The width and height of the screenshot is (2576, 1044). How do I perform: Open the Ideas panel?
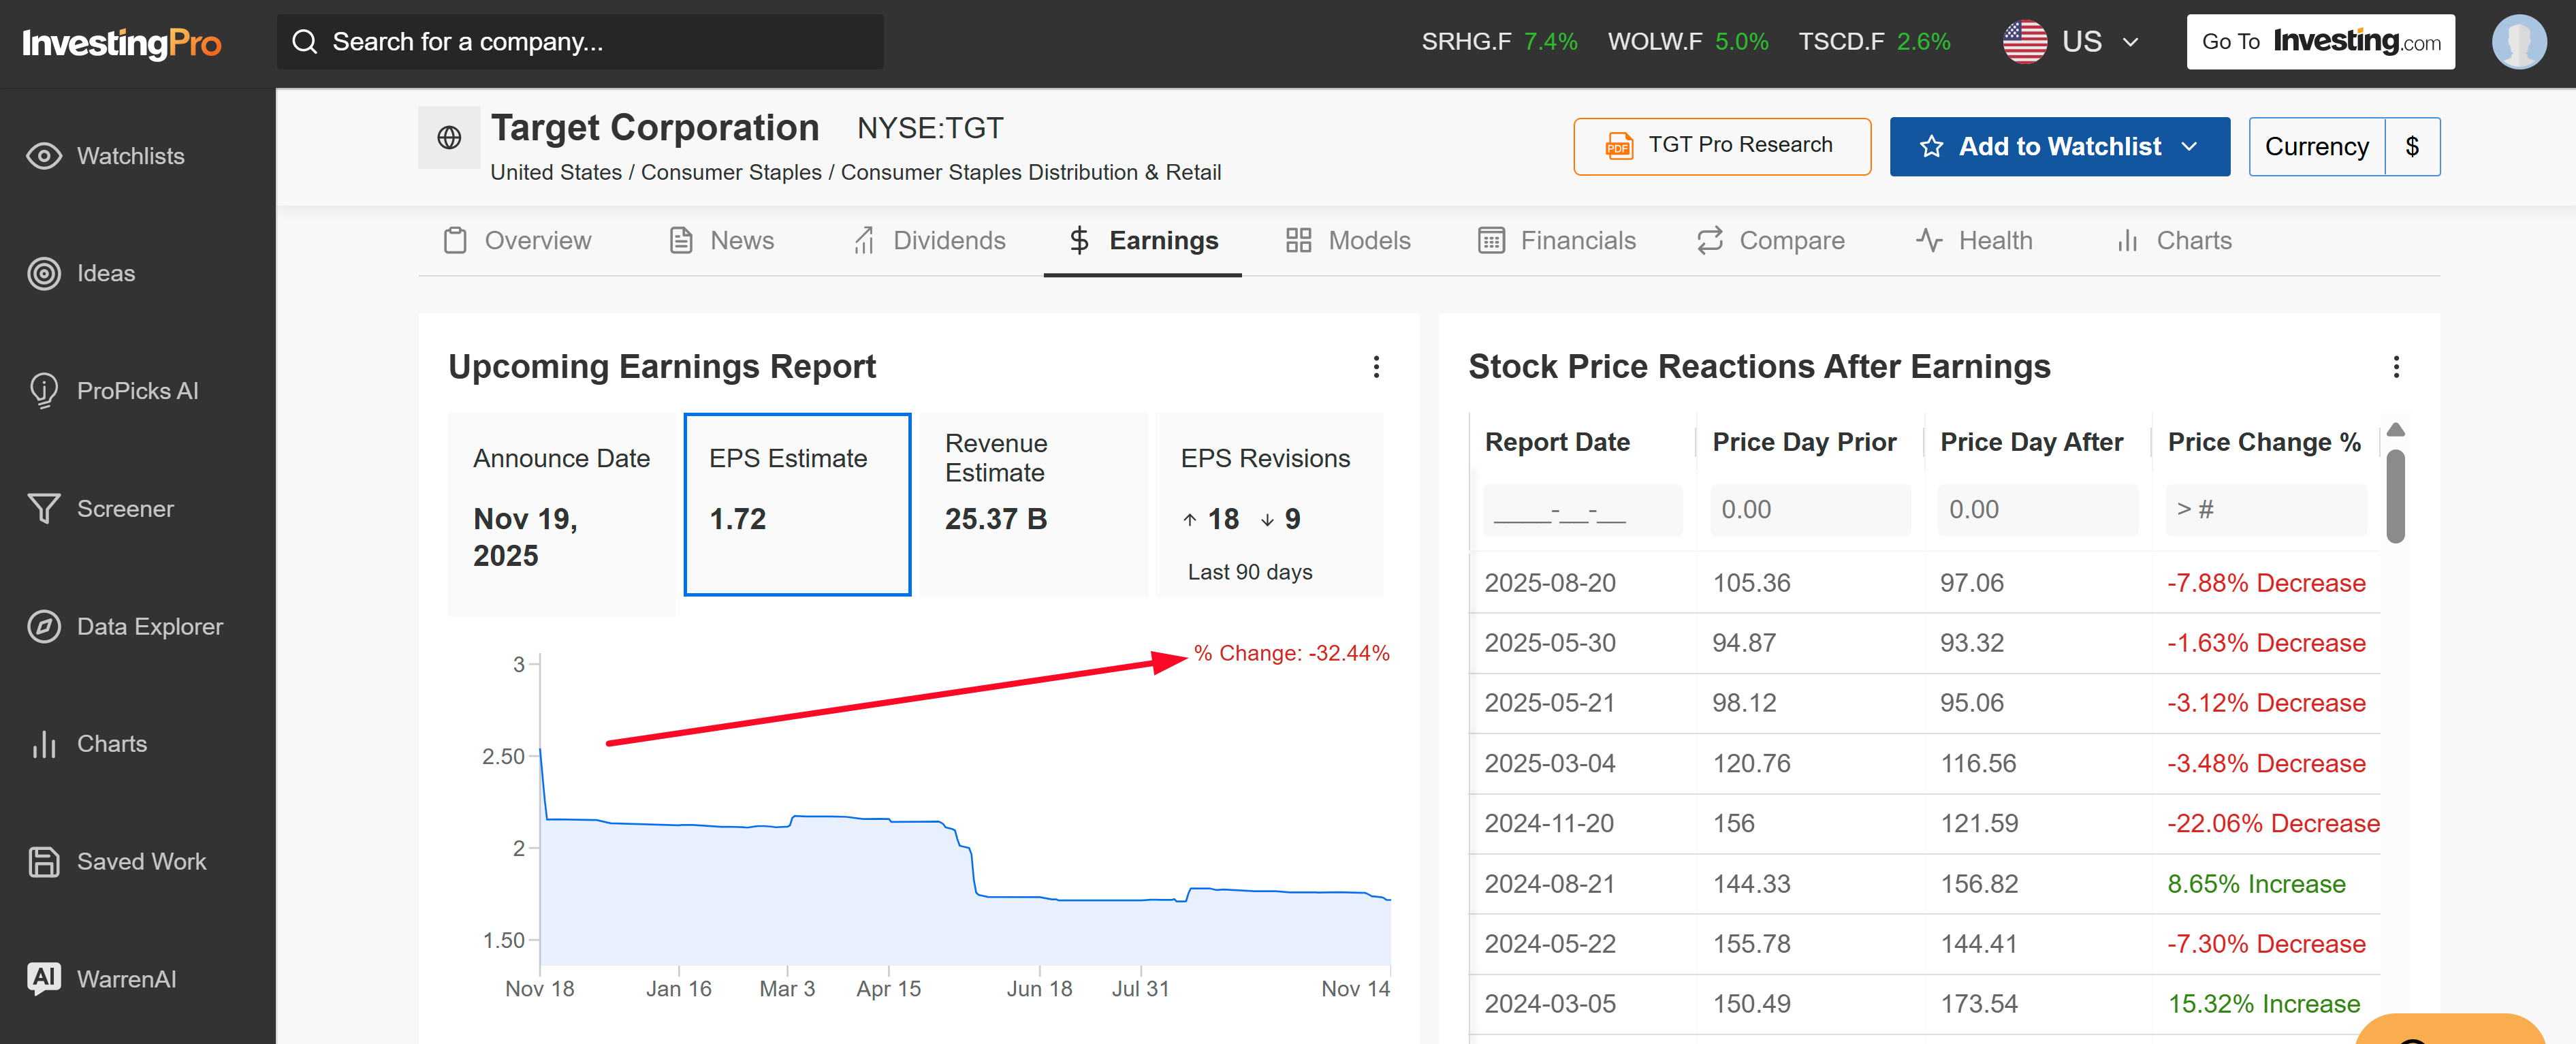[106, 273]
